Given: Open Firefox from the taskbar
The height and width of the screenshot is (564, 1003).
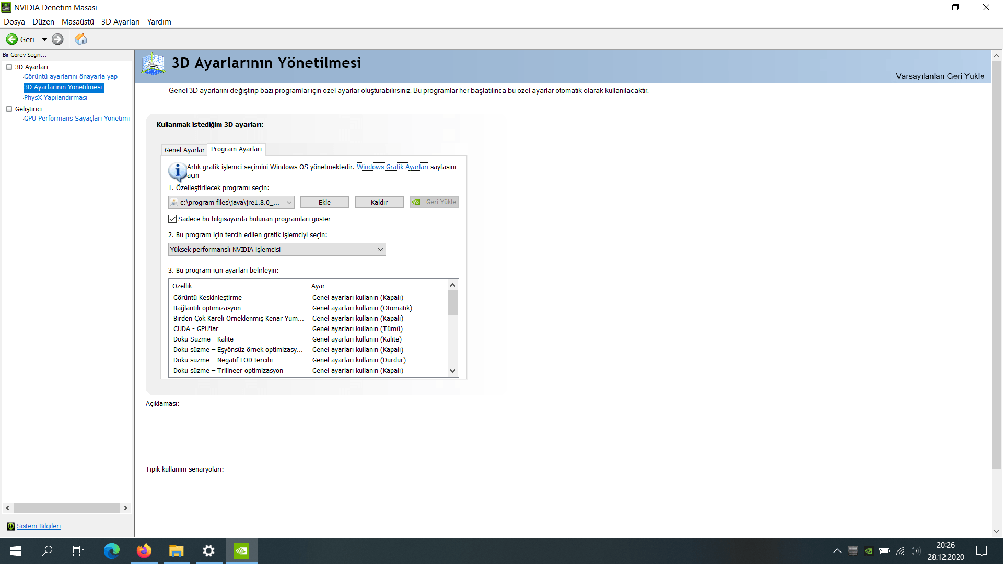Looking at the screenshot, I should coord(144,551).
